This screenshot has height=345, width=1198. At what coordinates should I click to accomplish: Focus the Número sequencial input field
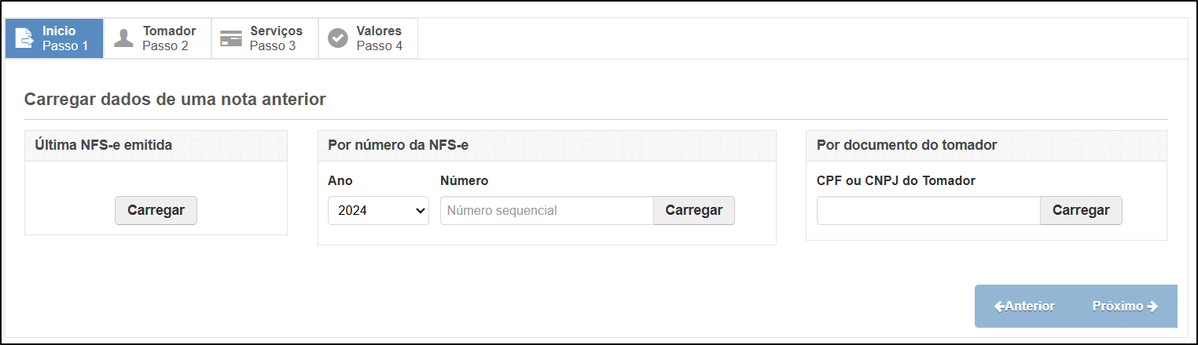coord(547,210)
